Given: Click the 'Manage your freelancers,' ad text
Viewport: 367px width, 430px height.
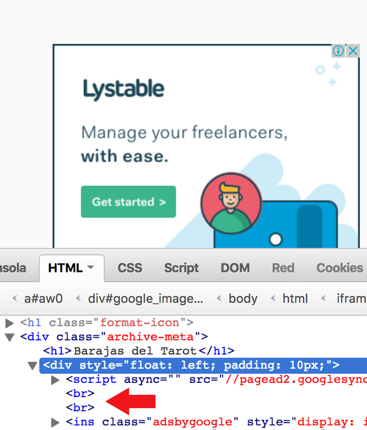Looking at the screenshot, I should [x=184, y=134].
